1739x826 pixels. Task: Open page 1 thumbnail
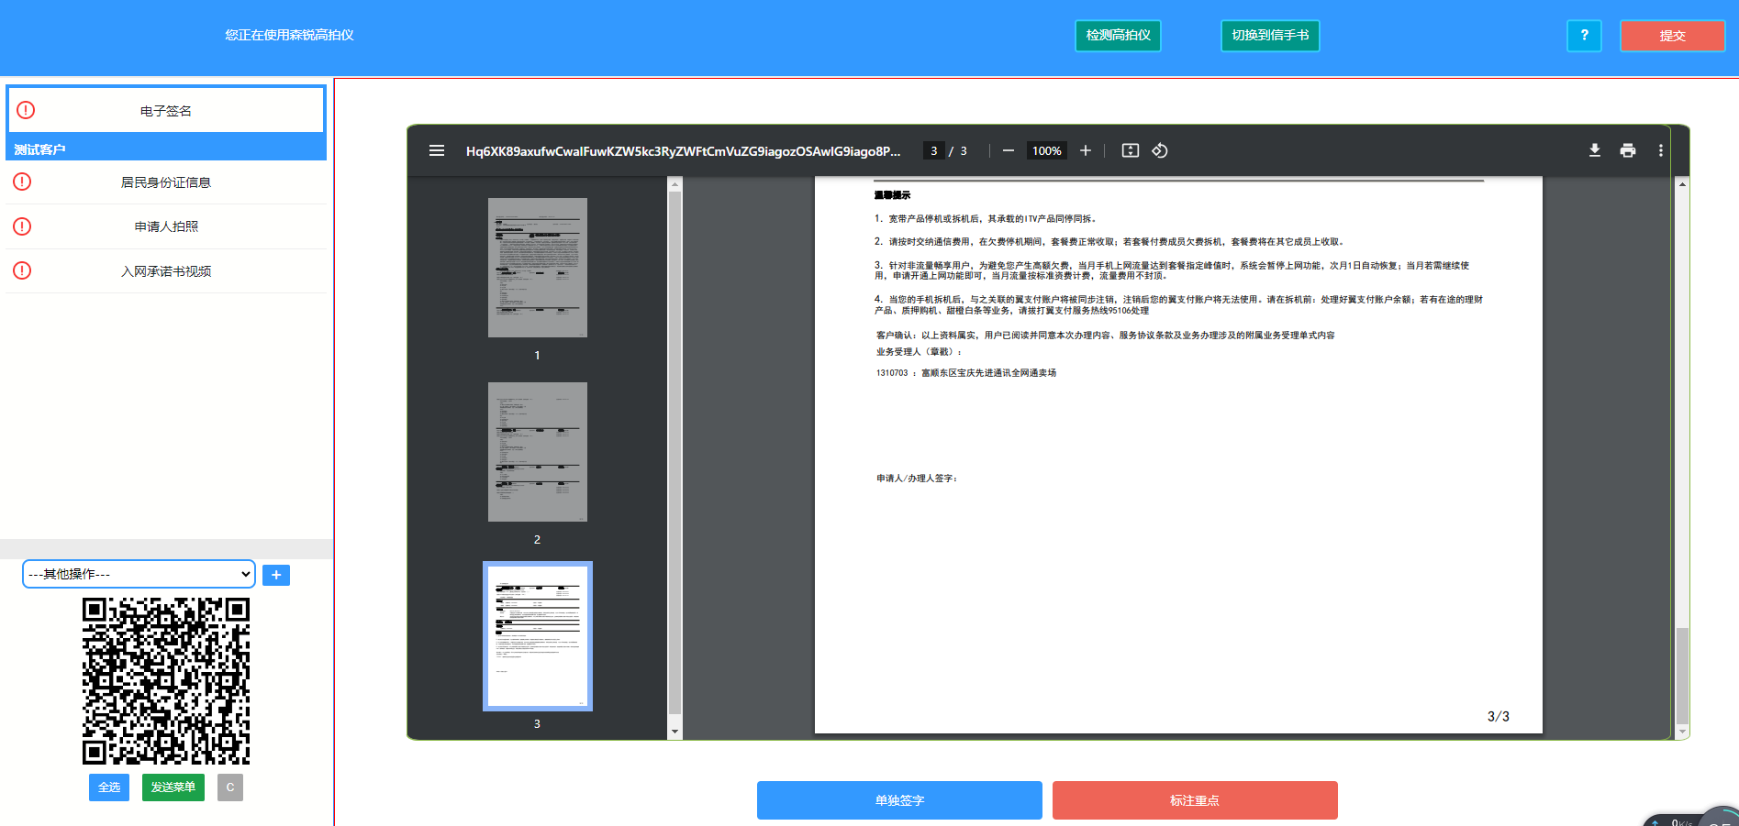(538, 268)
